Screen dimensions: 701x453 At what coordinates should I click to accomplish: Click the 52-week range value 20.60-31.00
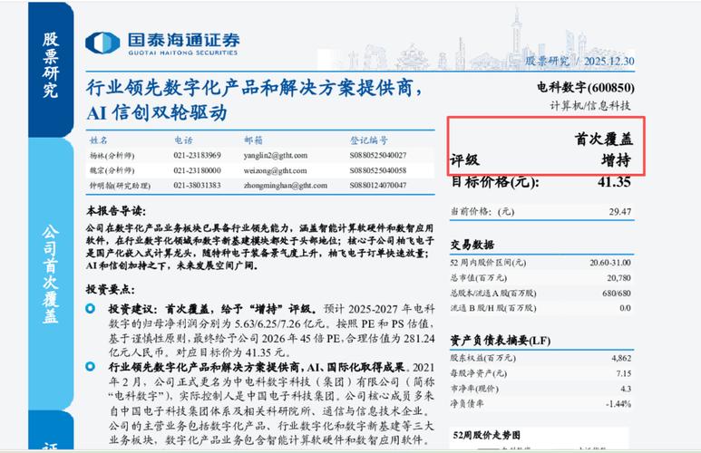coord(610,263)
